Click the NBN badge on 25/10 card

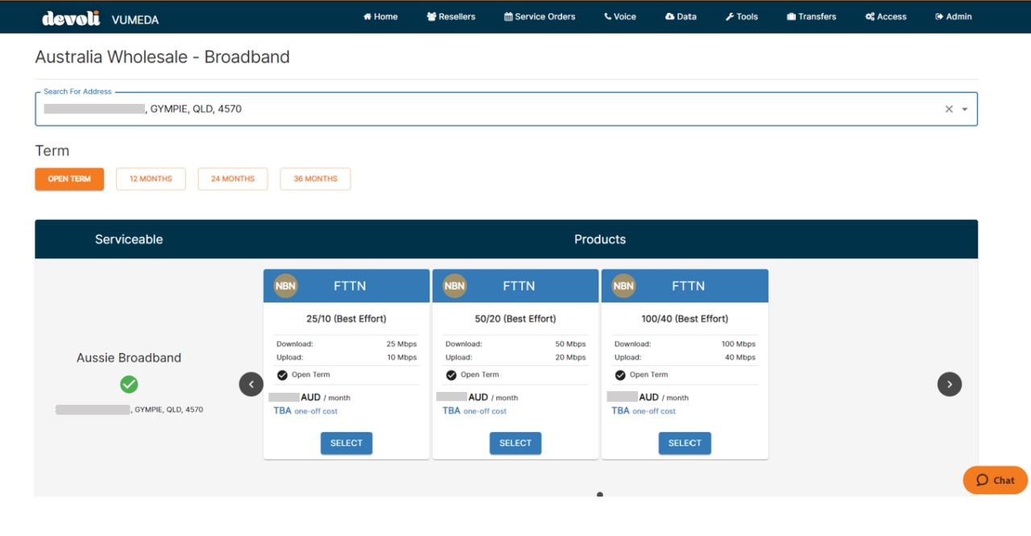click(285, 286)
